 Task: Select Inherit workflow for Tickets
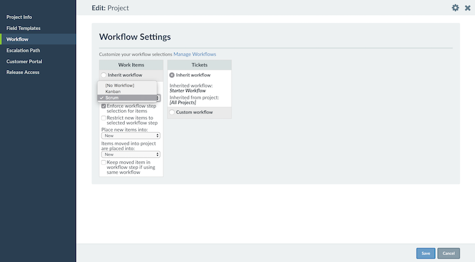[172, 75]
